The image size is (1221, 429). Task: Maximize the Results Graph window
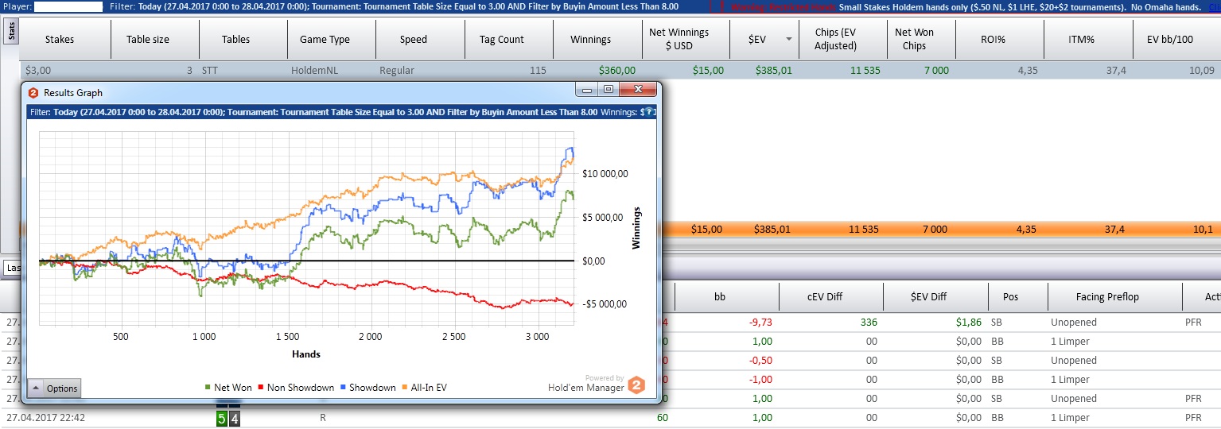pos(609,90)
